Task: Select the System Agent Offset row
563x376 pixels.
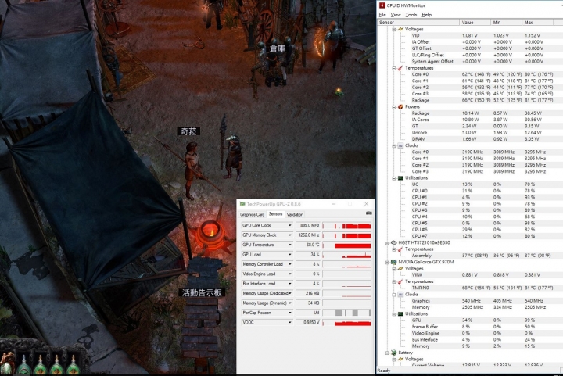Action: 471,61
